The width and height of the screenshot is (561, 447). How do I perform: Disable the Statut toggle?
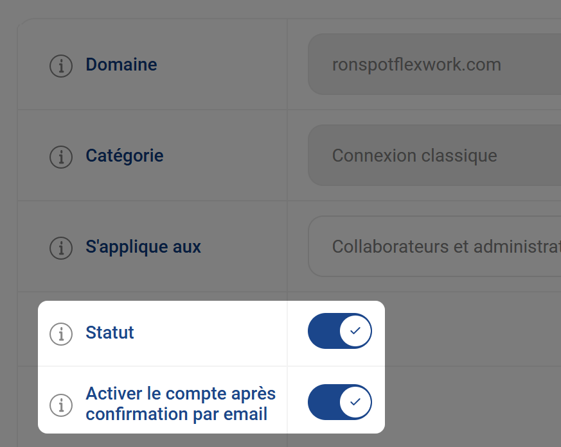tap(339, 331)
